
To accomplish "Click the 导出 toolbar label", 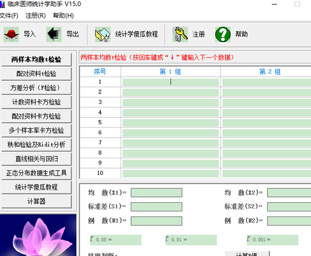I will point(73,34).
